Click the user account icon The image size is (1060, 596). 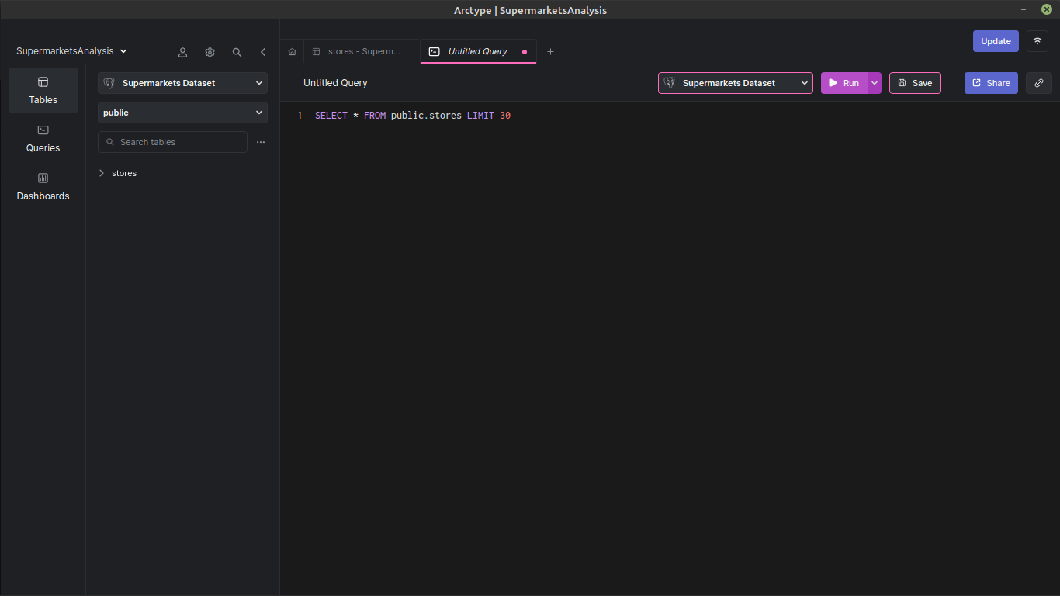[182, 52]
